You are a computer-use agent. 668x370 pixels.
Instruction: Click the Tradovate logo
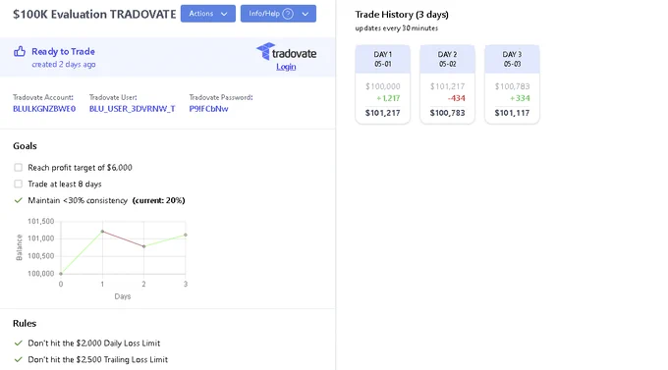[286, 52]
